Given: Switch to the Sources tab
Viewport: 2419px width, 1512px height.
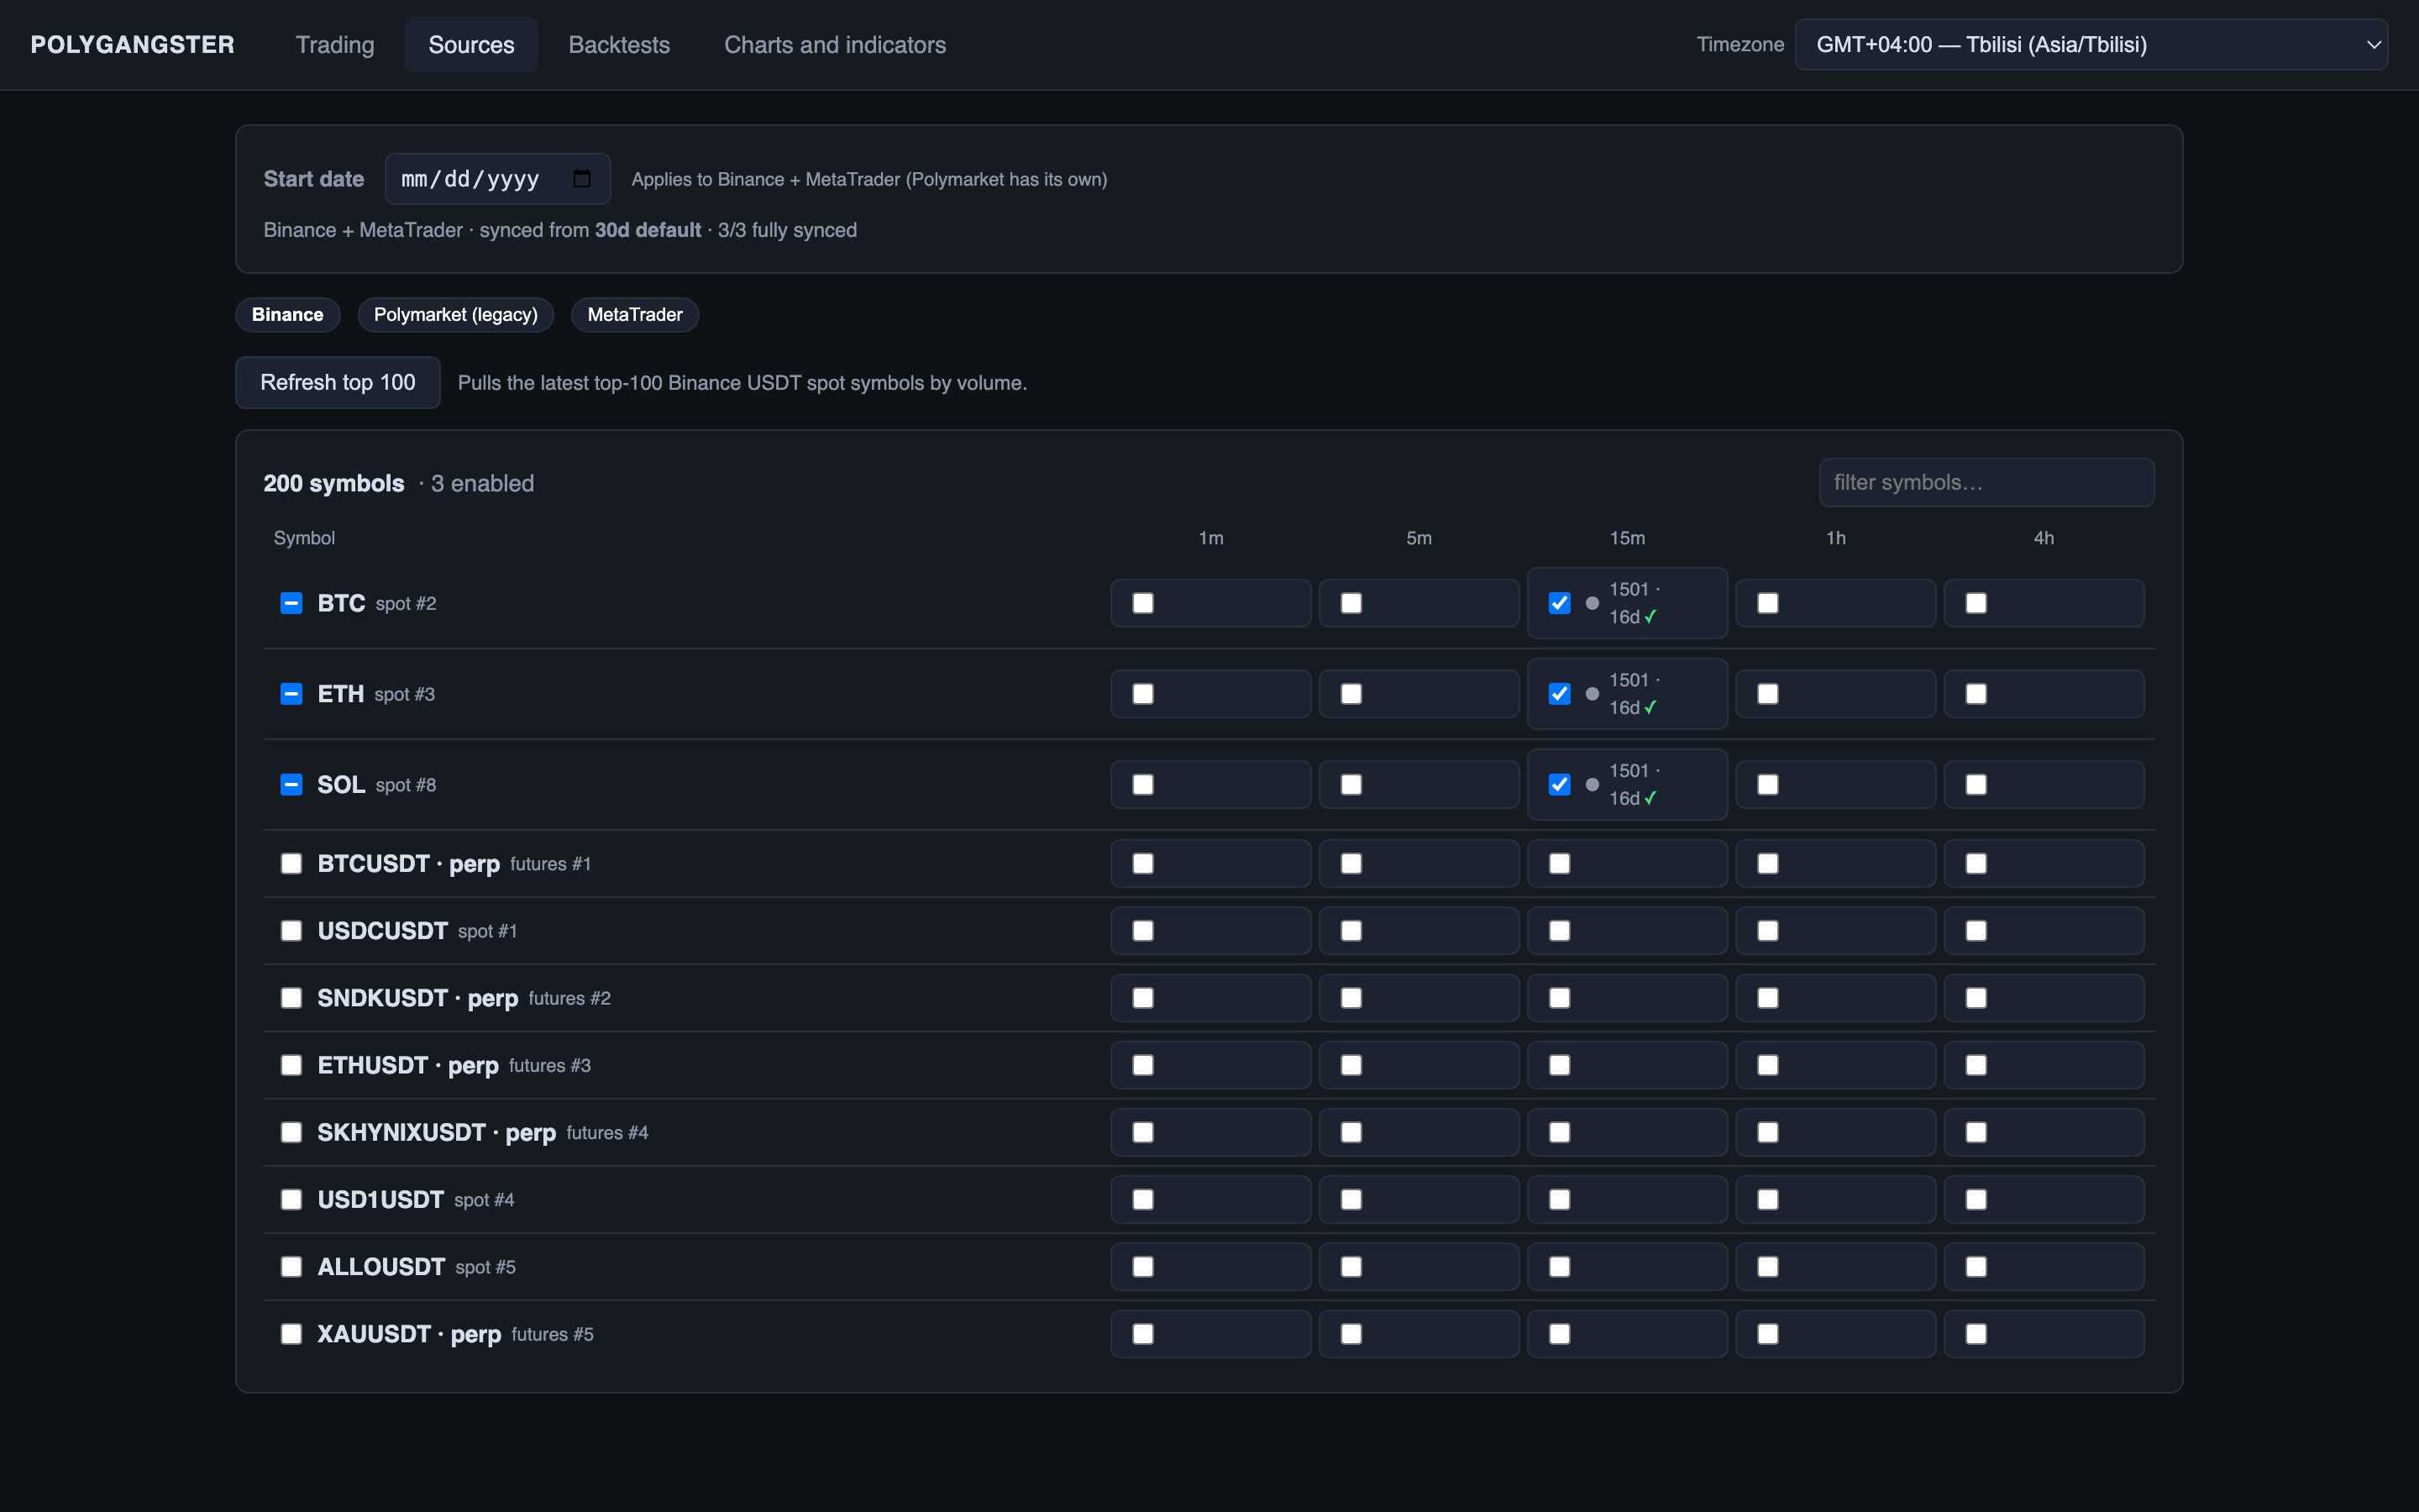Looking at the screenshot, I should (x=472, y=45).
